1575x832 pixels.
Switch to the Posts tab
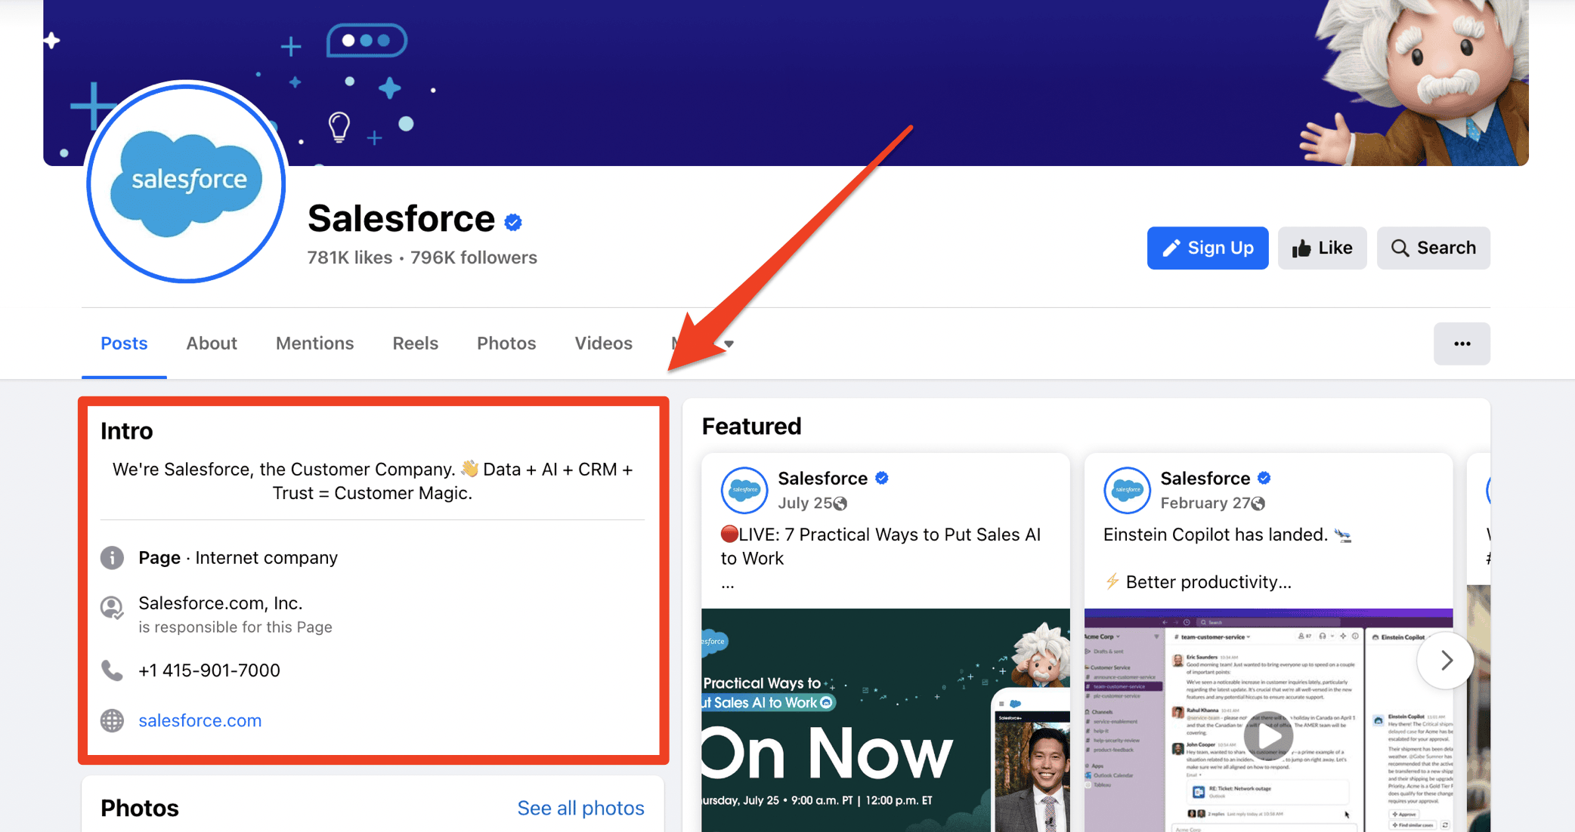124,344
